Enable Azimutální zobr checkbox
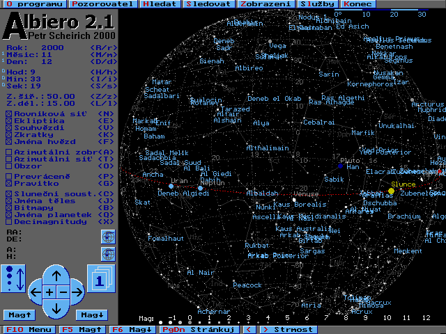This screenshot has height=334, width=446. click(9, 152)
